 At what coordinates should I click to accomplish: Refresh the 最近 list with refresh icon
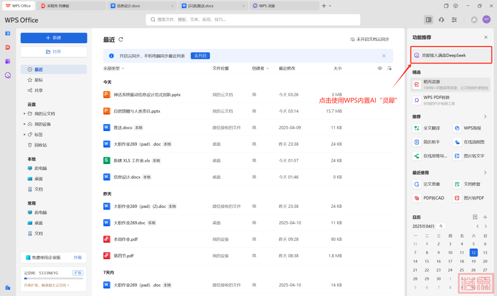click(121, 39)
